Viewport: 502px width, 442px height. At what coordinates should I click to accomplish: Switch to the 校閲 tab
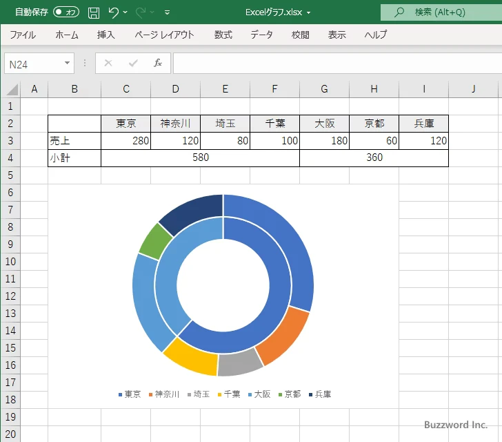tap(301, 35)
